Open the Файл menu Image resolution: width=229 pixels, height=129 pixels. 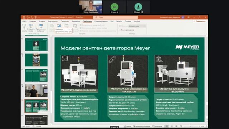(24, 21)
